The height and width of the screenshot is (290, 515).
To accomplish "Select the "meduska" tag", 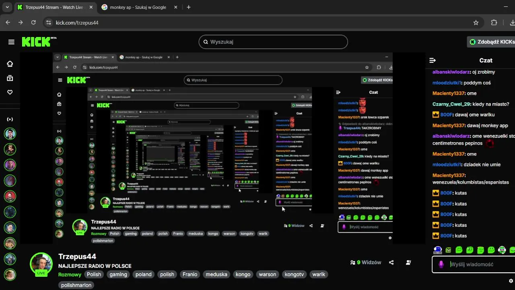I will point(216,275).
